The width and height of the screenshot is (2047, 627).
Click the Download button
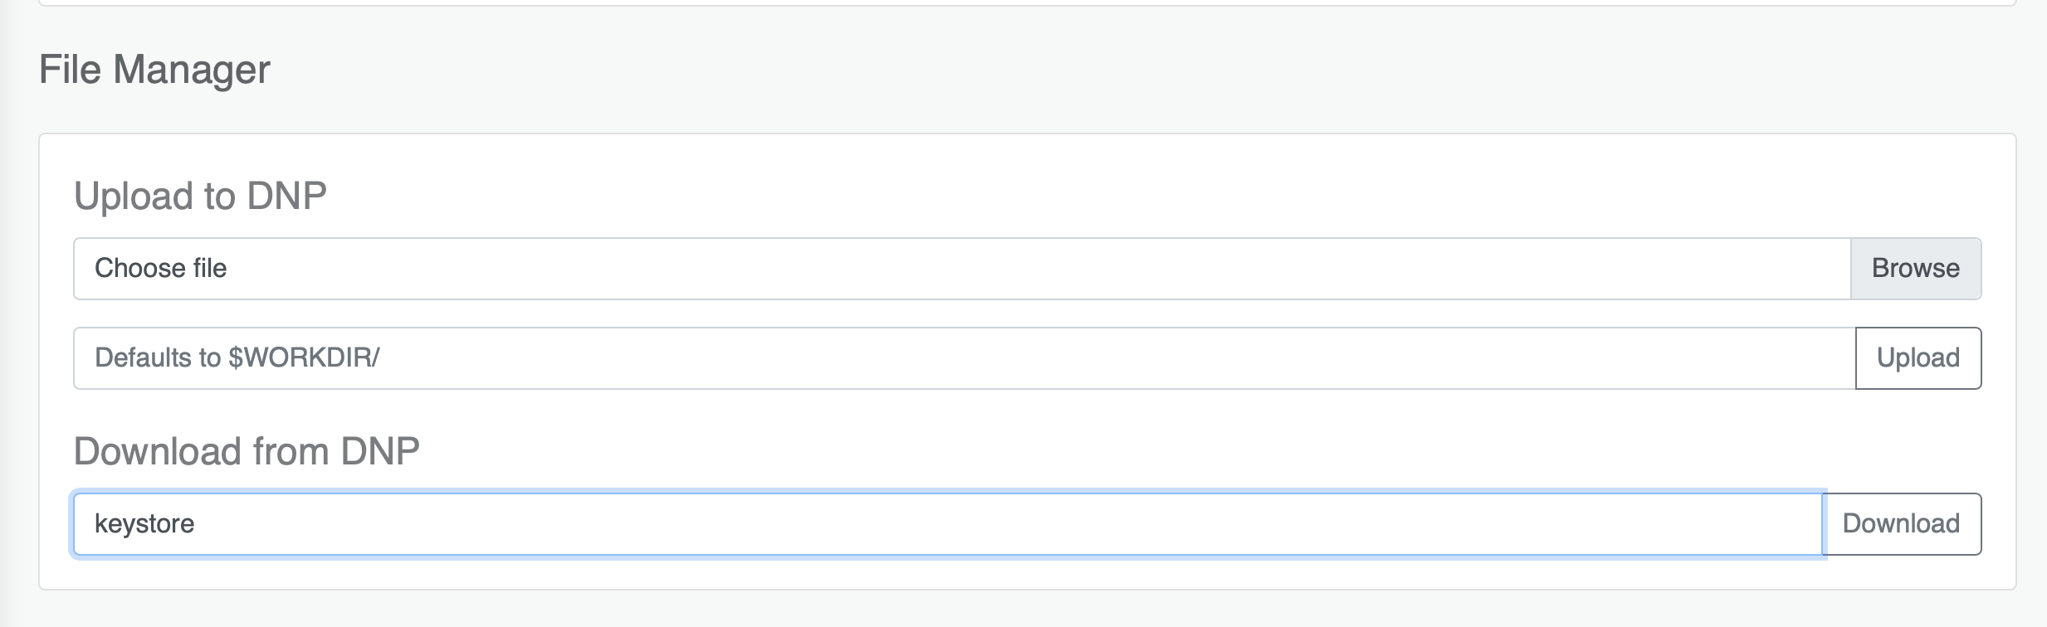(x=1902, y=524)
